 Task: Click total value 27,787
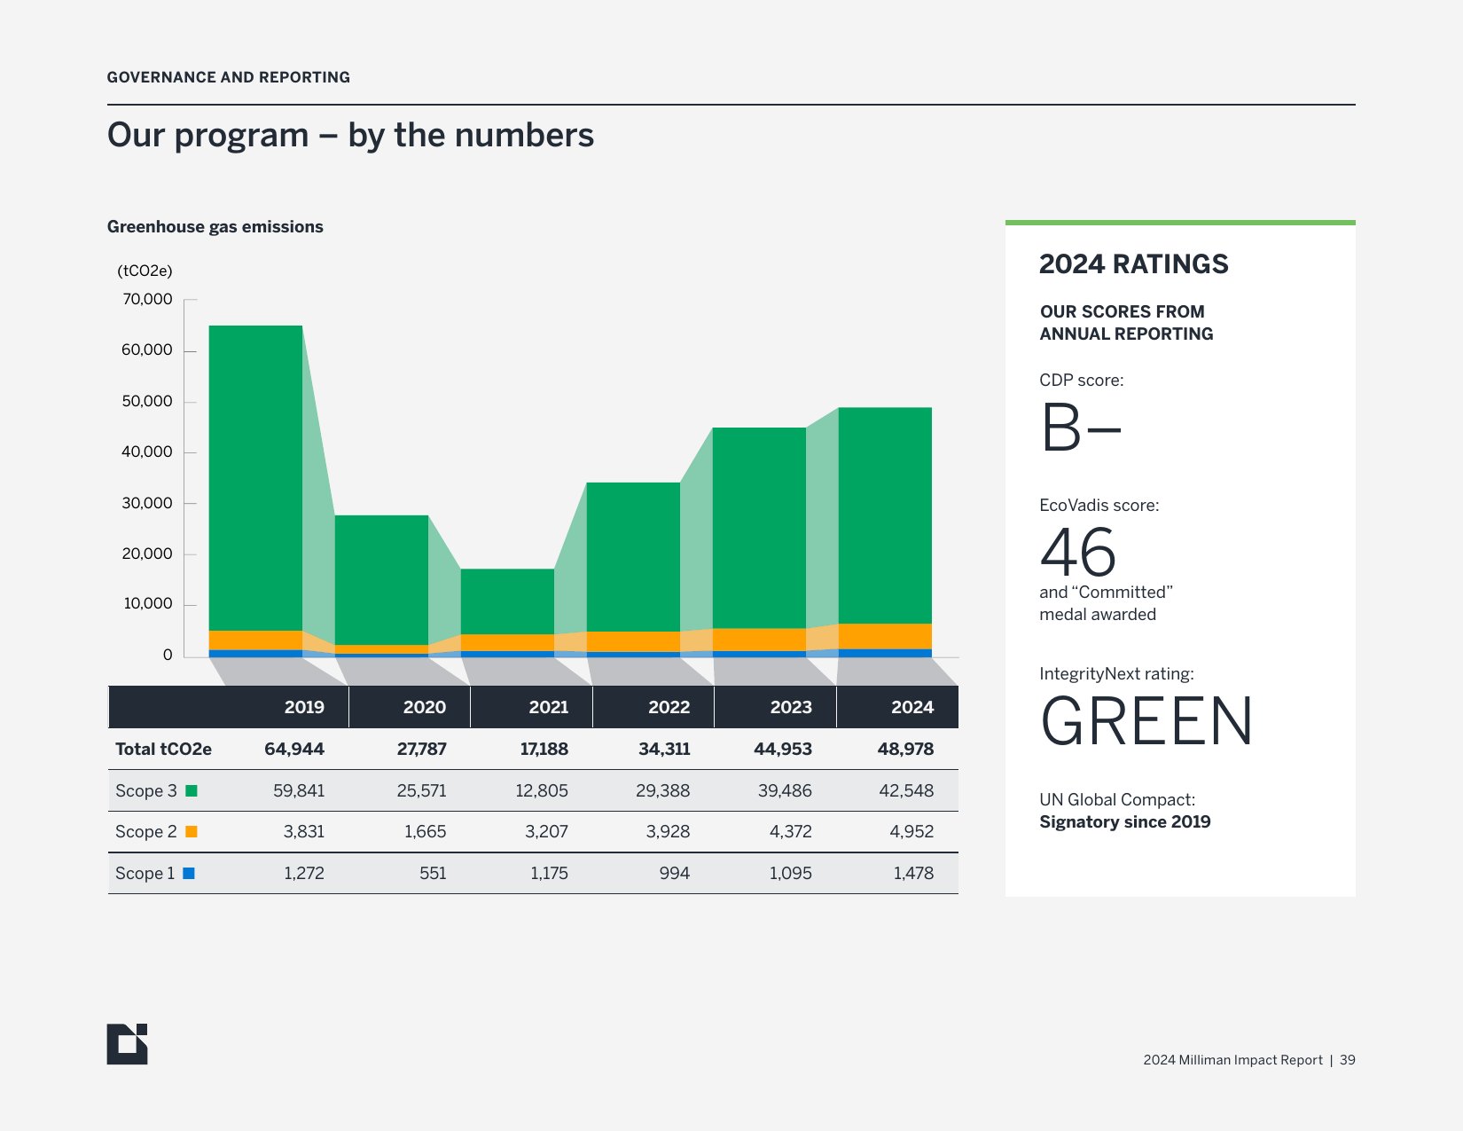click(x=422, y=749)
